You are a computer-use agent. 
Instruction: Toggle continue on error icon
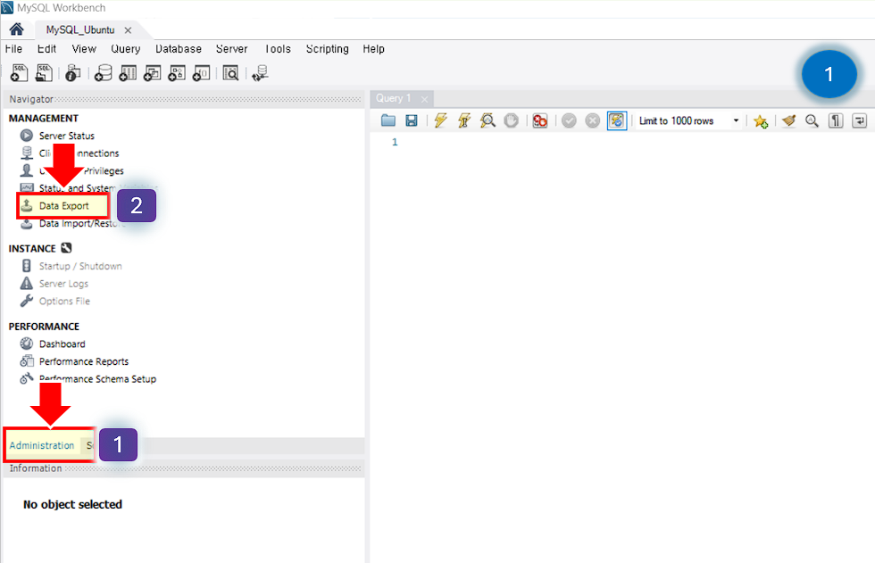click(x=539, y=120)
